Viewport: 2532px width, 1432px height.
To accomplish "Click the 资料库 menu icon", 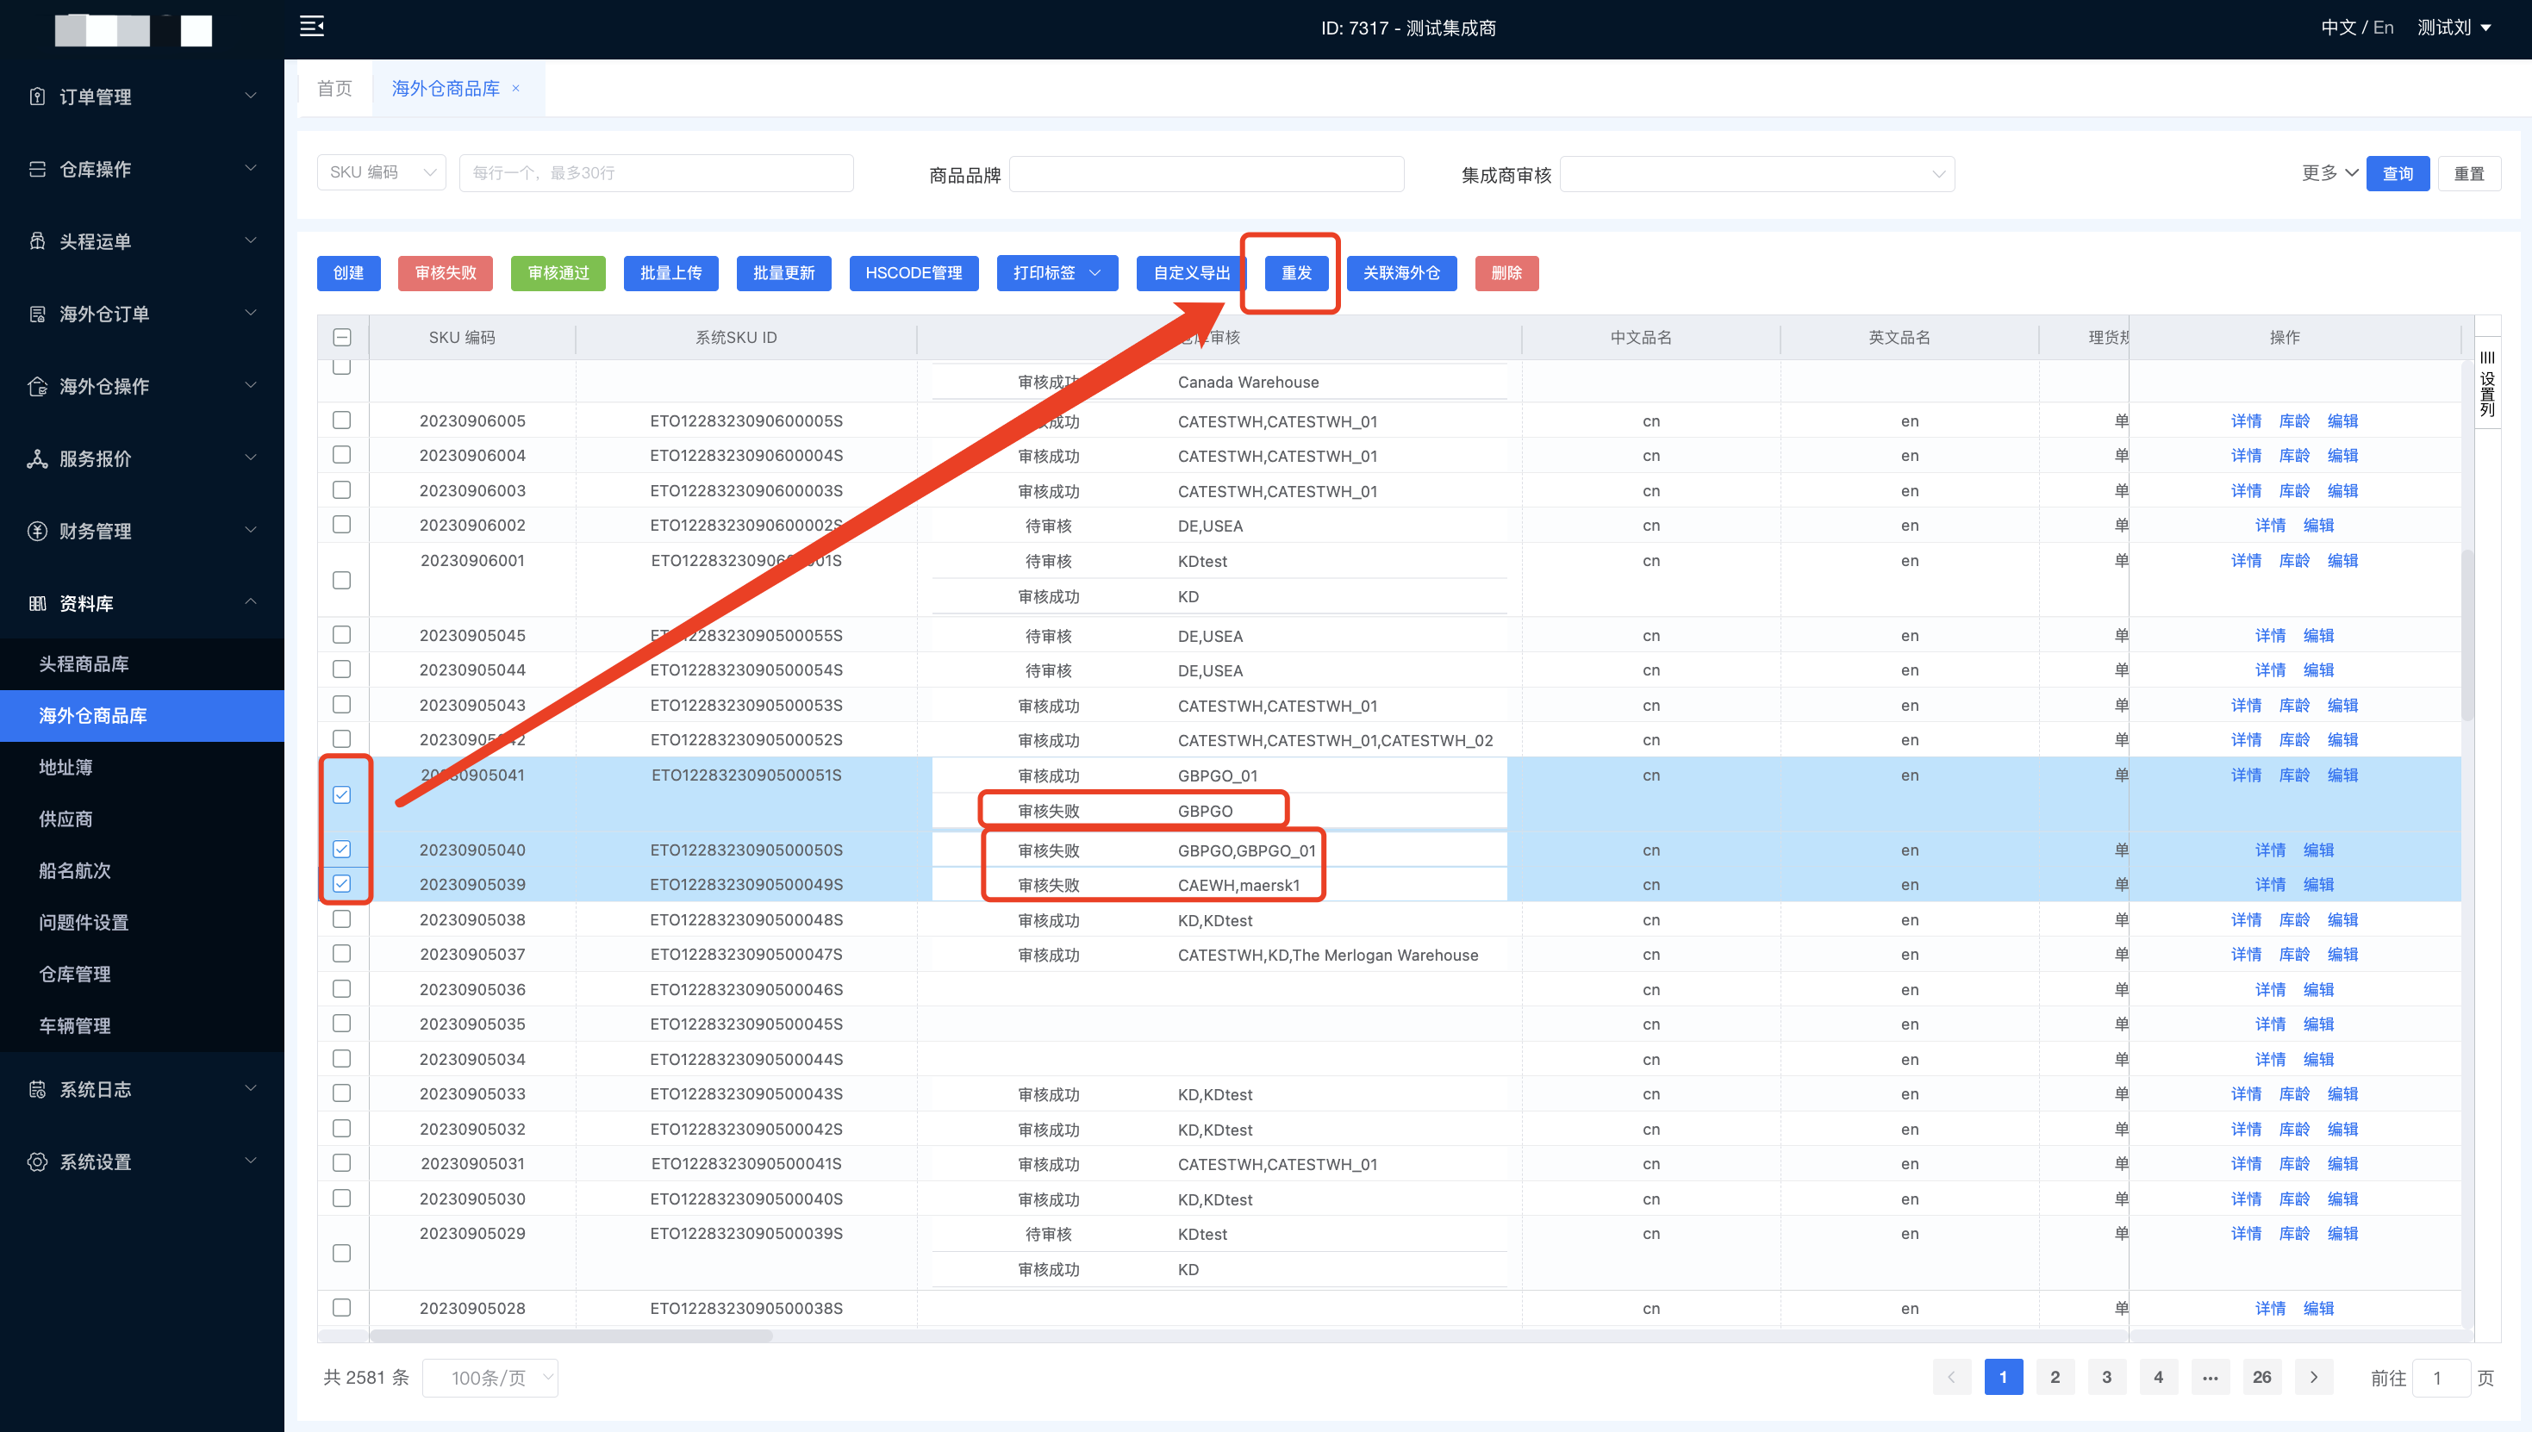I will [x=37, y=603].
